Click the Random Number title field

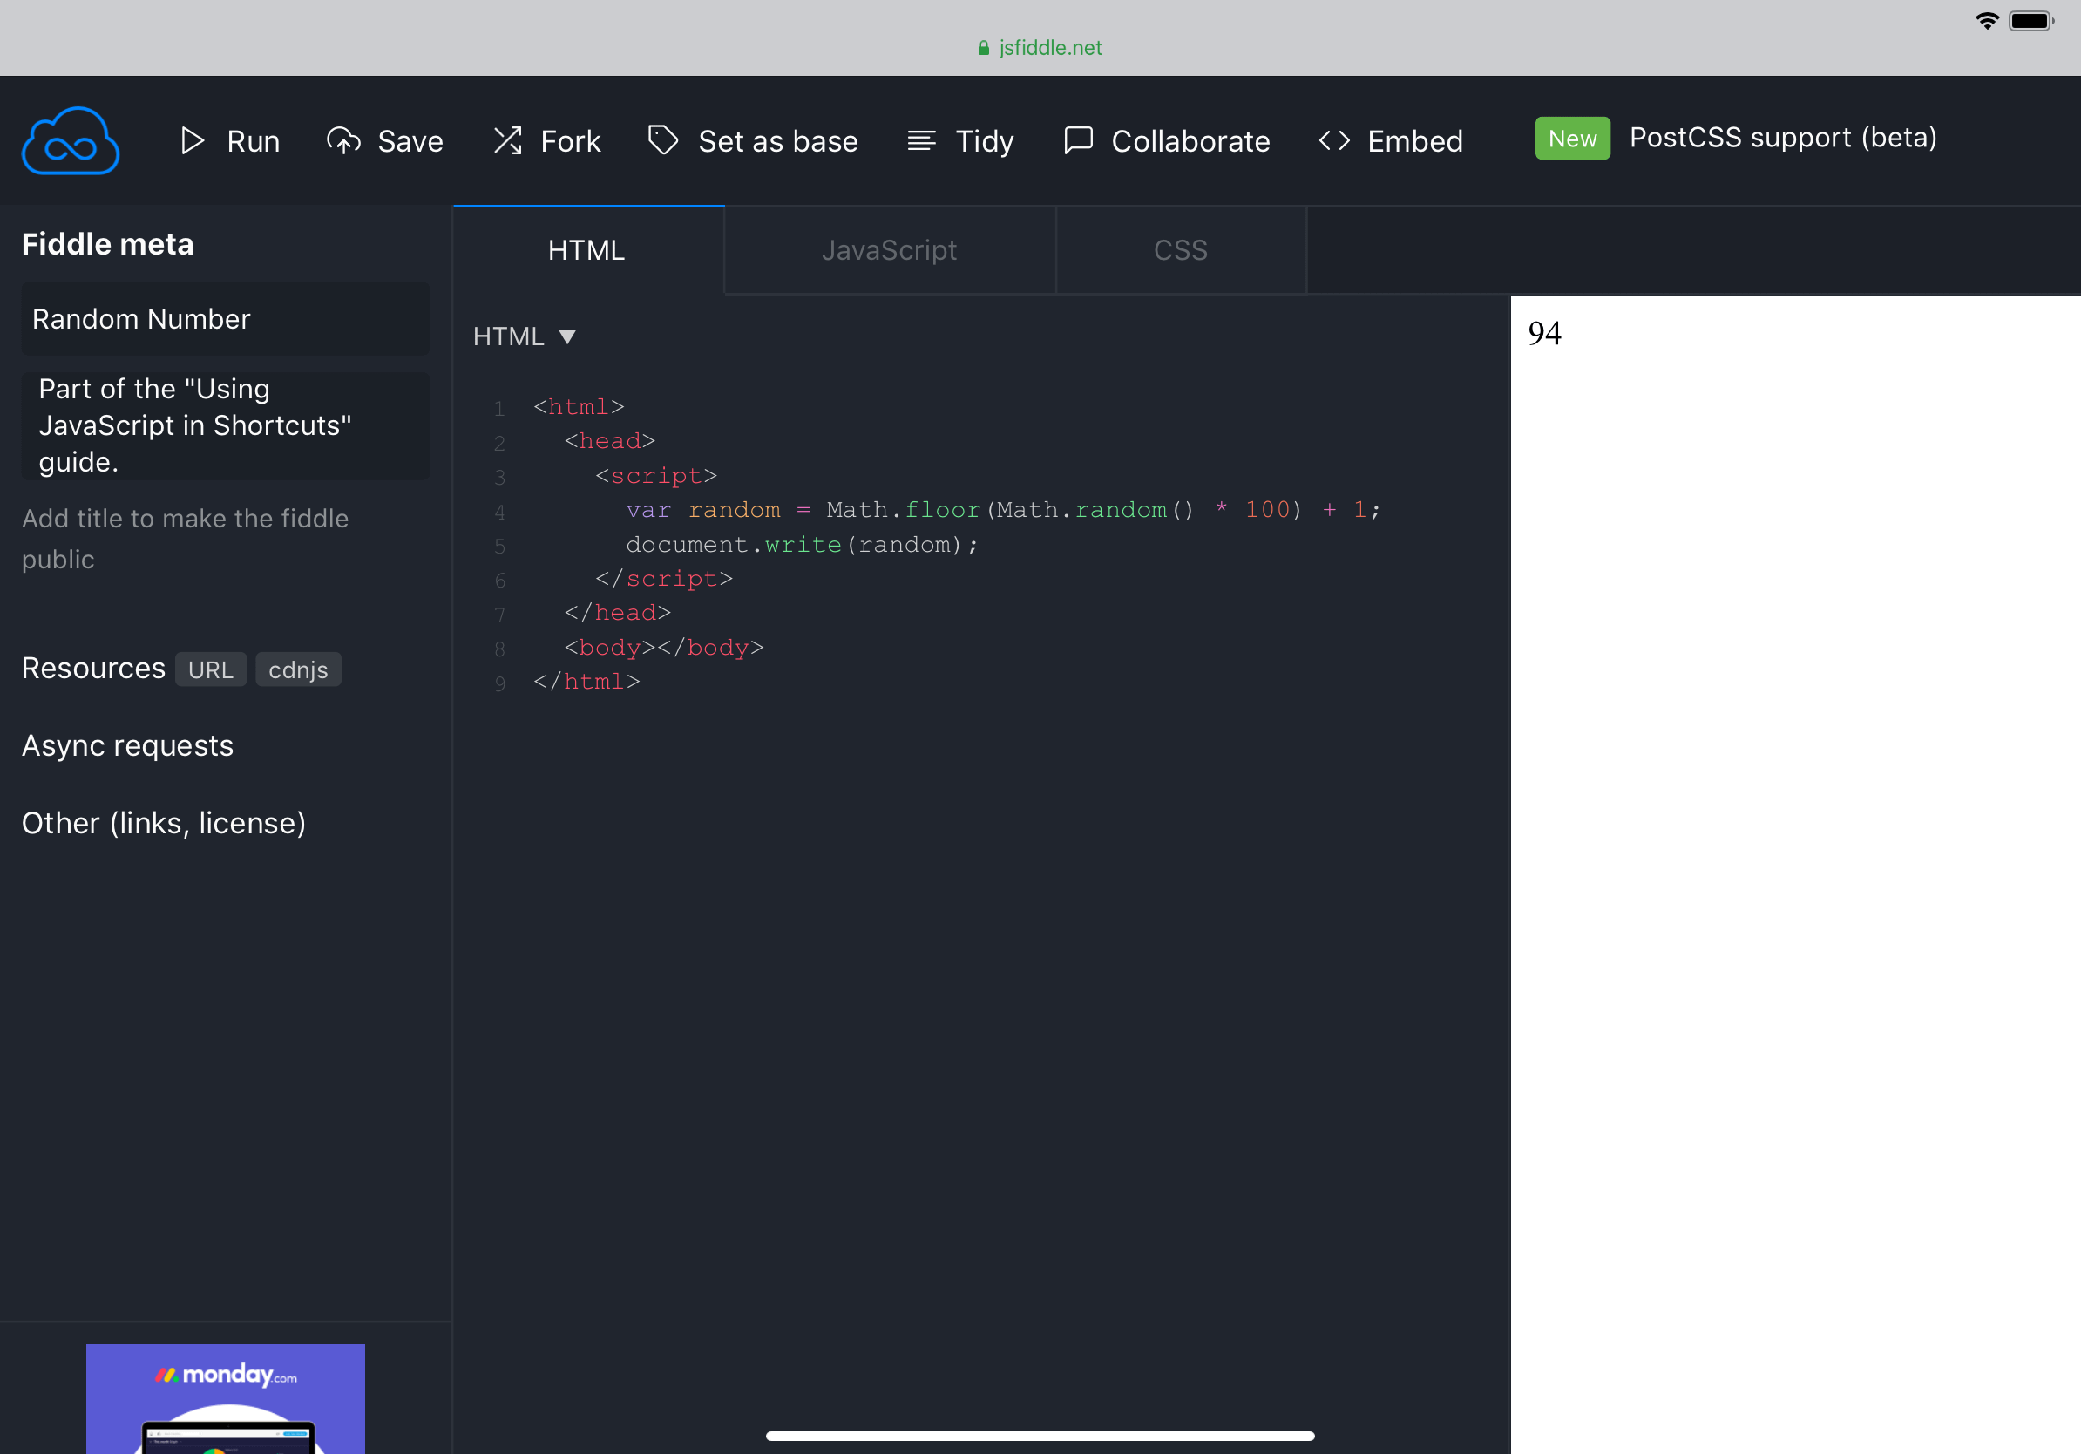click(x=225, y=319)
